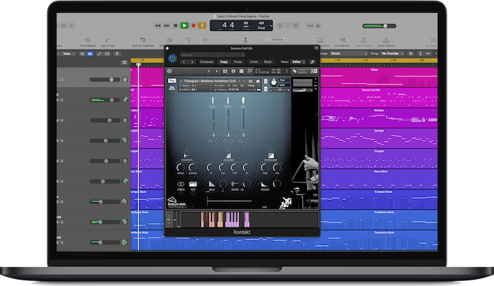Image resolution: width=494 pixels, height=286 pixels.
Task: Click the red Record button
Action: click(x=192, y=25)
